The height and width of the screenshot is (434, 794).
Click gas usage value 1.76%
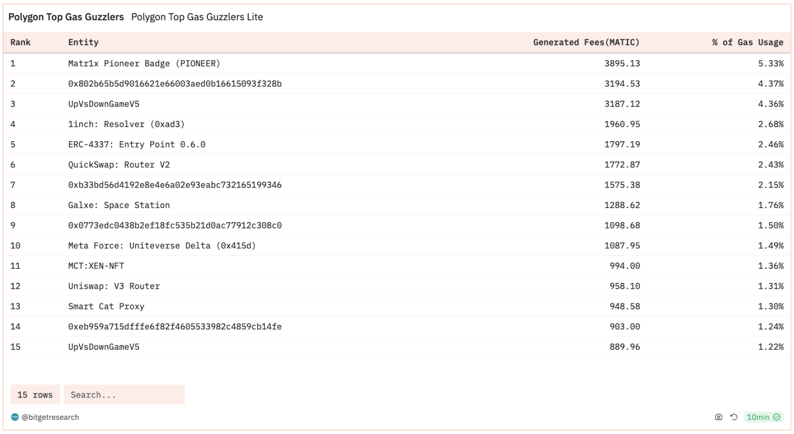point(770,205)
